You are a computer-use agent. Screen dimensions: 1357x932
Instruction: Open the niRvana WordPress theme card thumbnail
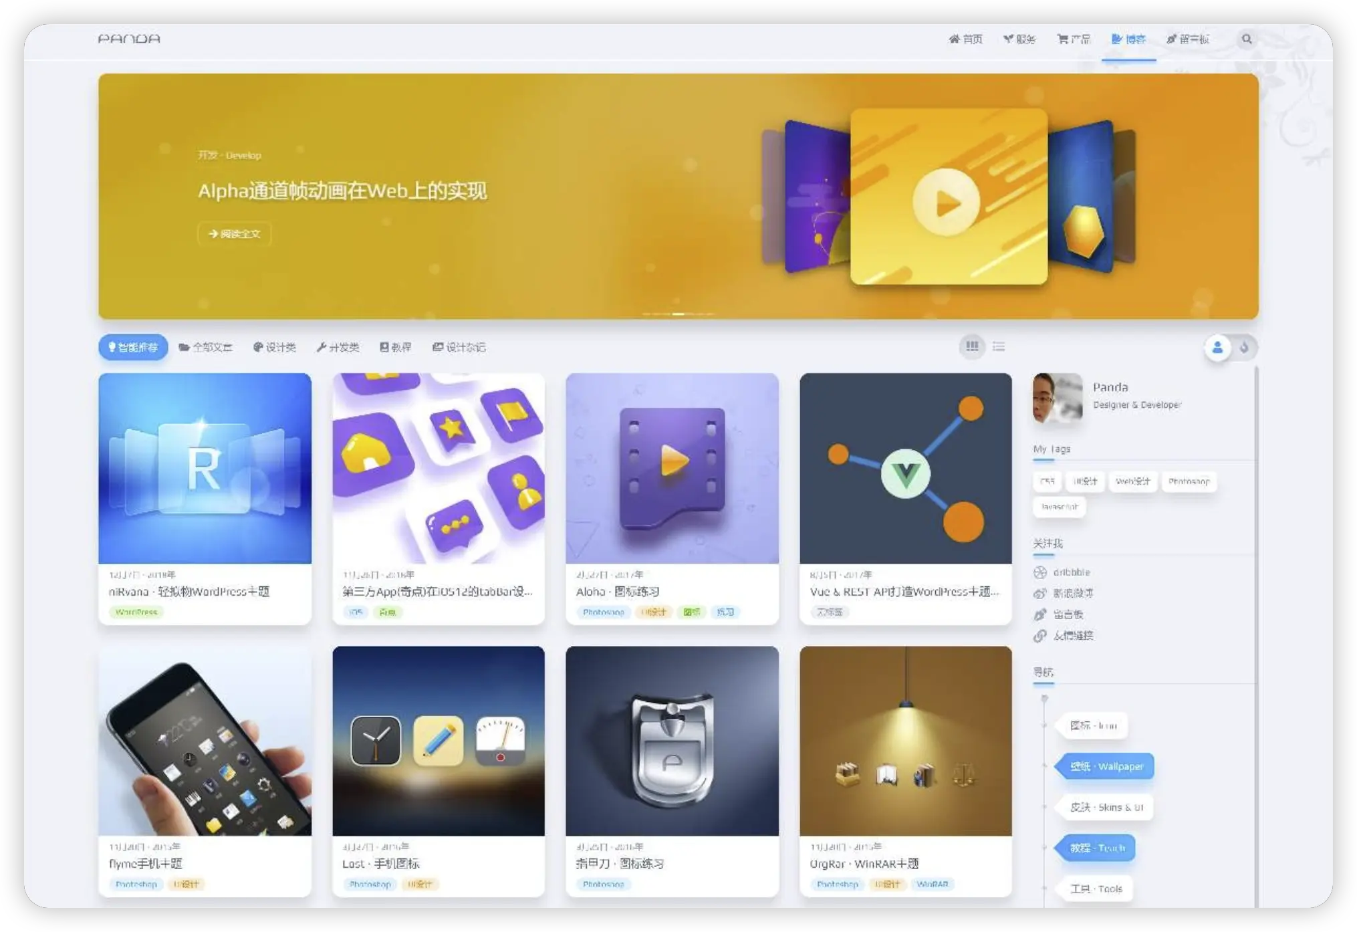pos(205,468)
